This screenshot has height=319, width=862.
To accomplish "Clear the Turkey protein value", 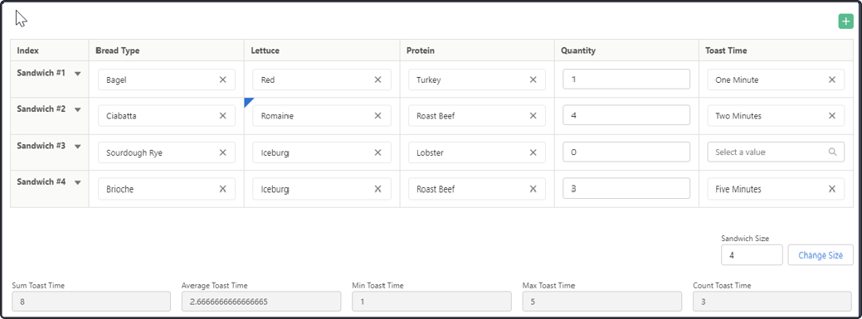I will [533, 80].
